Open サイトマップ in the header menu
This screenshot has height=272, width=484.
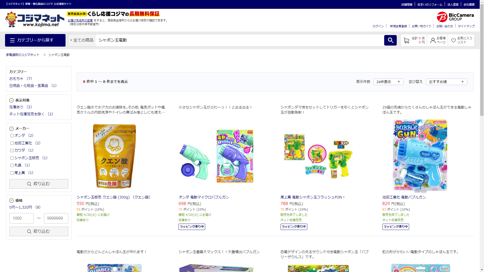point(466,26)
